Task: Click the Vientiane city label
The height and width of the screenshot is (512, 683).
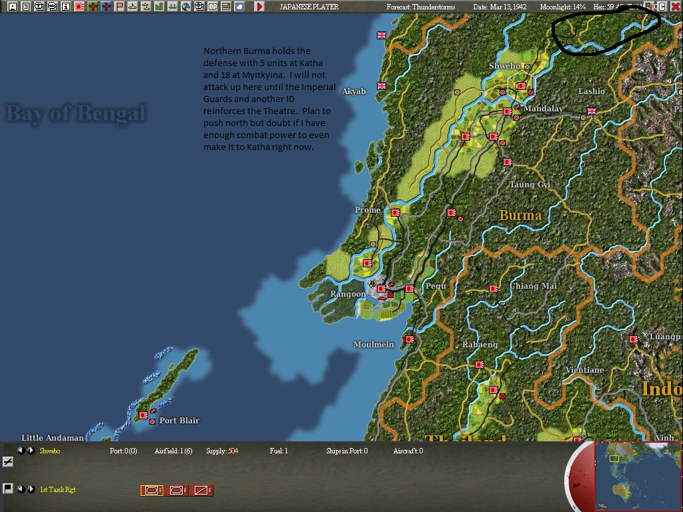Action: 584,370
